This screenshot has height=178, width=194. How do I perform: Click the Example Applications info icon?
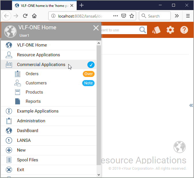point(9,111)
